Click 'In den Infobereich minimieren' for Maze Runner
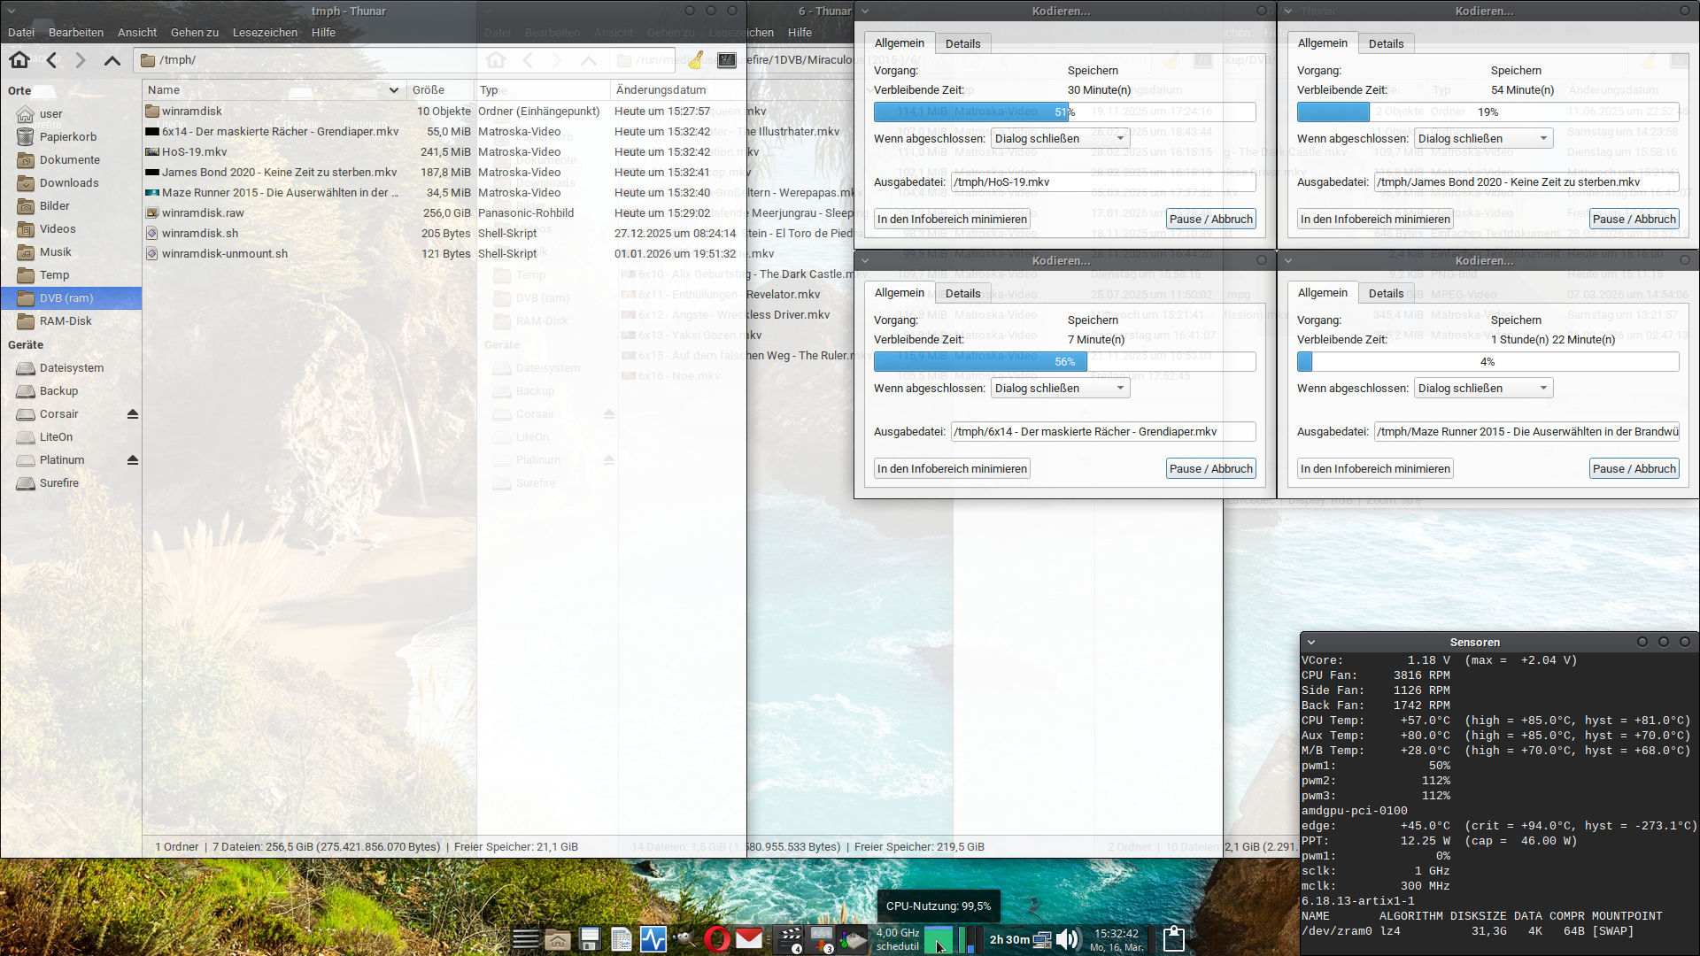The height and width of the screenshot is (956, 1700). click(x=1374, y=468)
